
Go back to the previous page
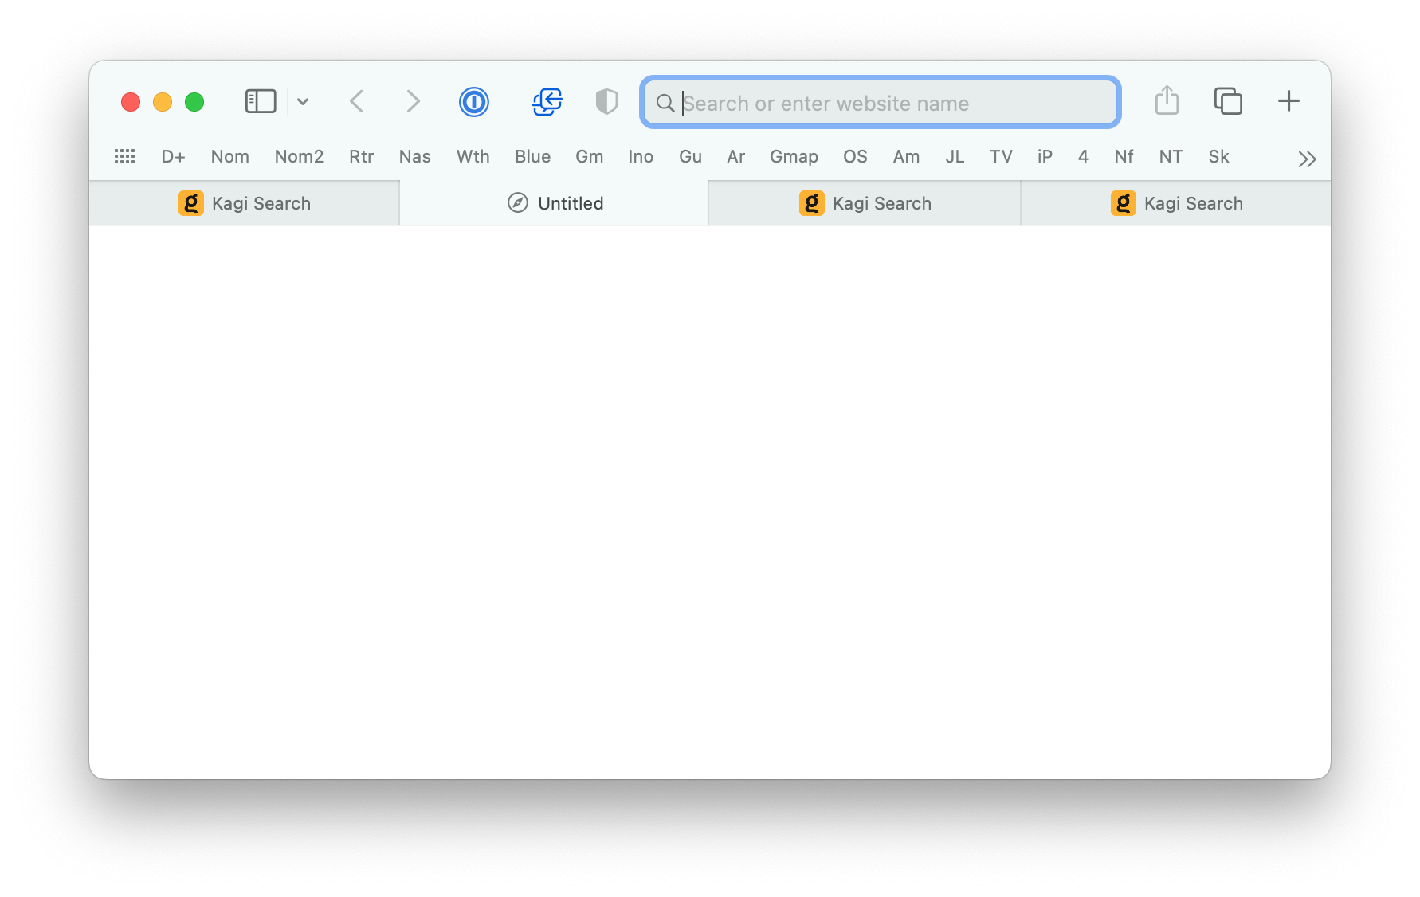[357, 101]
